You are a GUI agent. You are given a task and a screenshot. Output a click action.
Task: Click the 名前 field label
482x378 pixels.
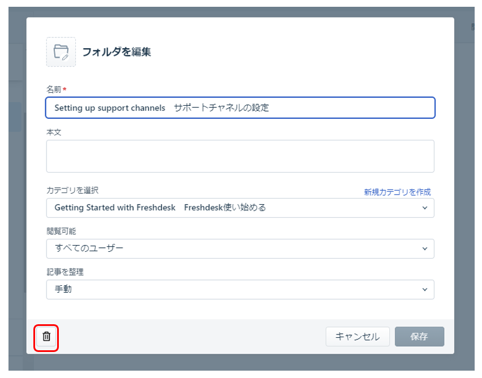(x=54, y=89)
